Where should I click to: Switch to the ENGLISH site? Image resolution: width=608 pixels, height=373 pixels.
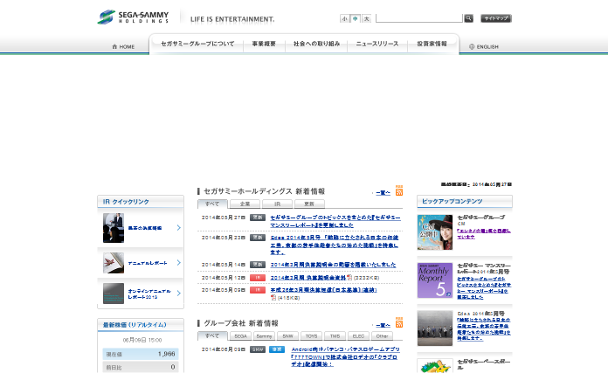484,46
